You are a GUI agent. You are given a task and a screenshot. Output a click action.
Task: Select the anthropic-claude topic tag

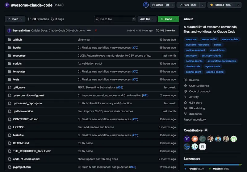point(211,56)
